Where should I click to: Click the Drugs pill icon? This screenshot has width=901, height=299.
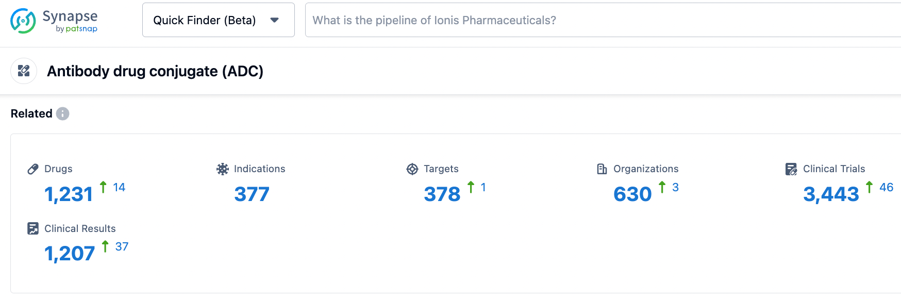click(x=33, y=169)
